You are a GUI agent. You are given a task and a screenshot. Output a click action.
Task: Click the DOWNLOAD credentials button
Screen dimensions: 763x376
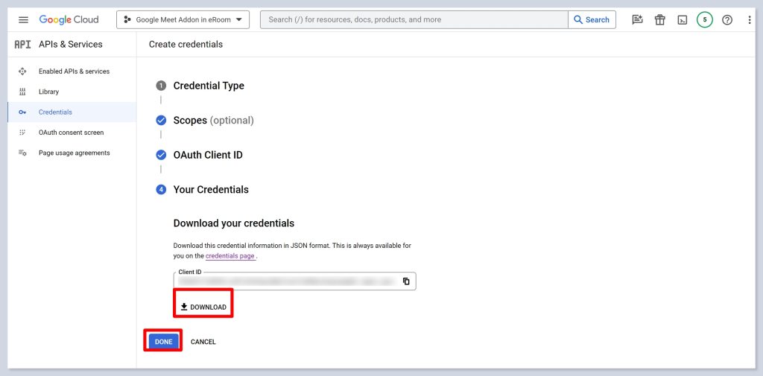(x=203, y=307)
